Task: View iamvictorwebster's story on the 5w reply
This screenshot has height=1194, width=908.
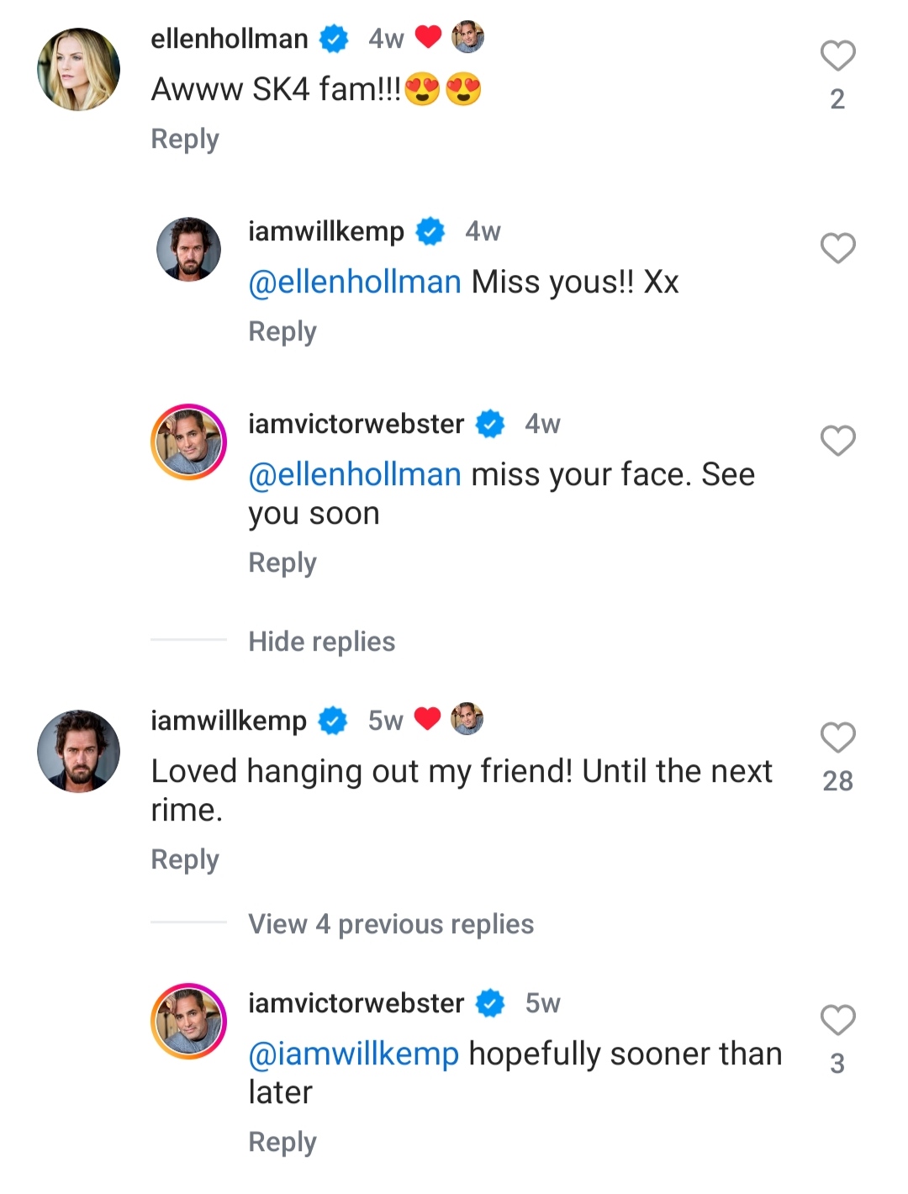Action: click(189, 1021)
